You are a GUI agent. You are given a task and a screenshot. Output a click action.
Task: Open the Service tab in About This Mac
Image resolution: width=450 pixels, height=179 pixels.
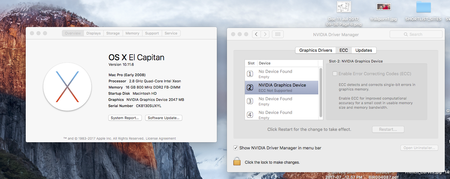point(171,33)
